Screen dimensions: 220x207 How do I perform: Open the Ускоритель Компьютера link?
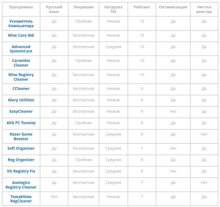(21, 23)
